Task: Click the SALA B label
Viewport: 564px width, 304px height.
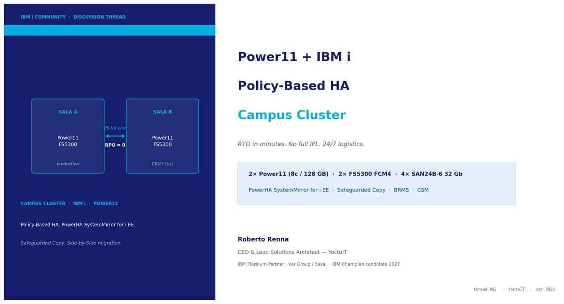Action: (163, 112)
